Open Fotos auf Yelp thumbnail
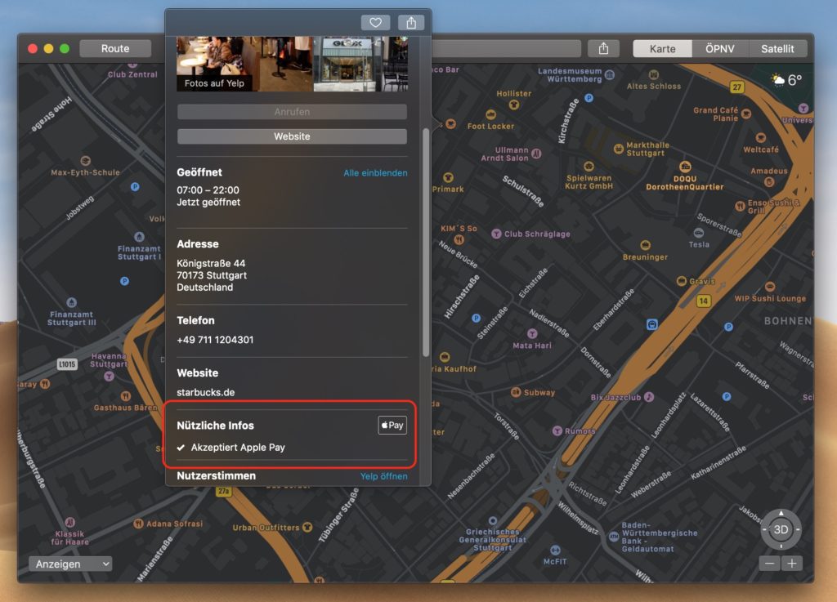 [x=215, y=64]
